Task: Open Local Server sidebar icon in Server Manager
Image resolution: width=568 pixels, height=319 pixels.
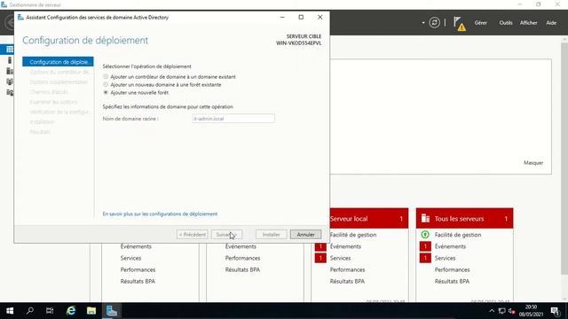Action: pyautogui.click(x=10, y=60)
